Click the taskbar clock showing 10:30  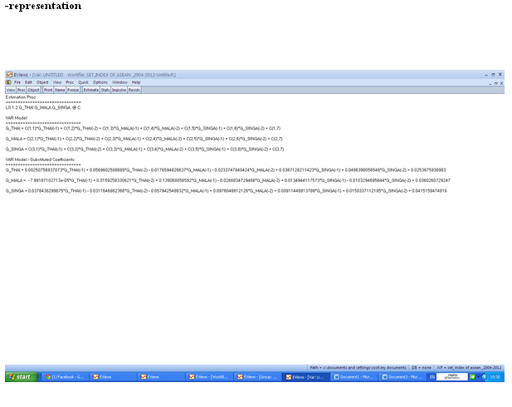point(495,377)
